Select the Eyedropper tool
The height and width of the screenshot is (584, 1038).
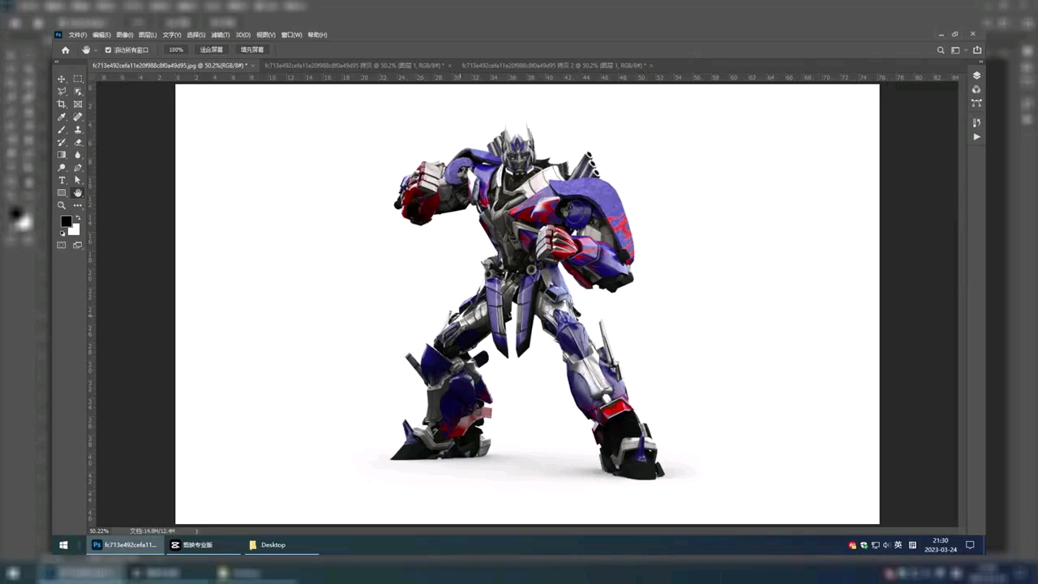pos(62,117)
